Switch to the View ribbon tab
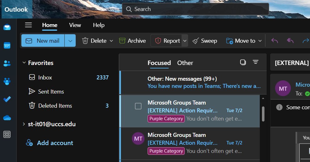310x162 pixels. [75, 25]
